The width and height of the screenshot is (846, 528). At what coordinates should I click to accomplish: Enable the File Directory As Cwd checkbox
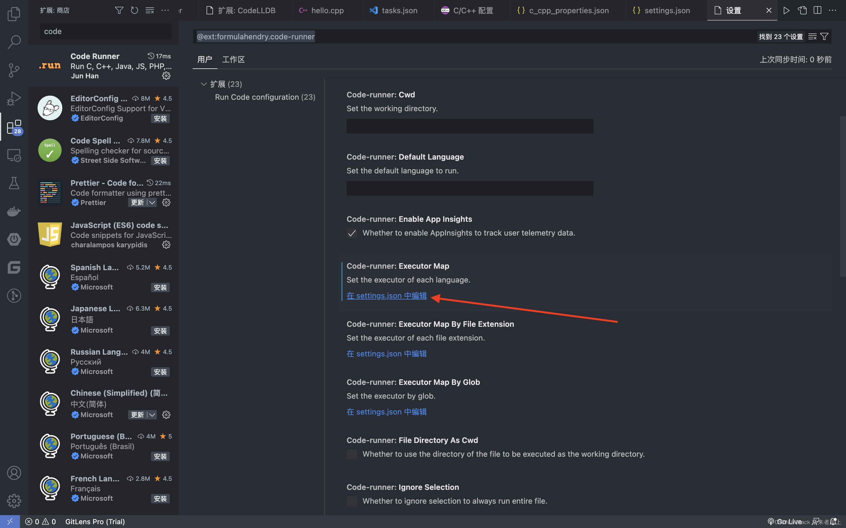[x=352, y=454]
